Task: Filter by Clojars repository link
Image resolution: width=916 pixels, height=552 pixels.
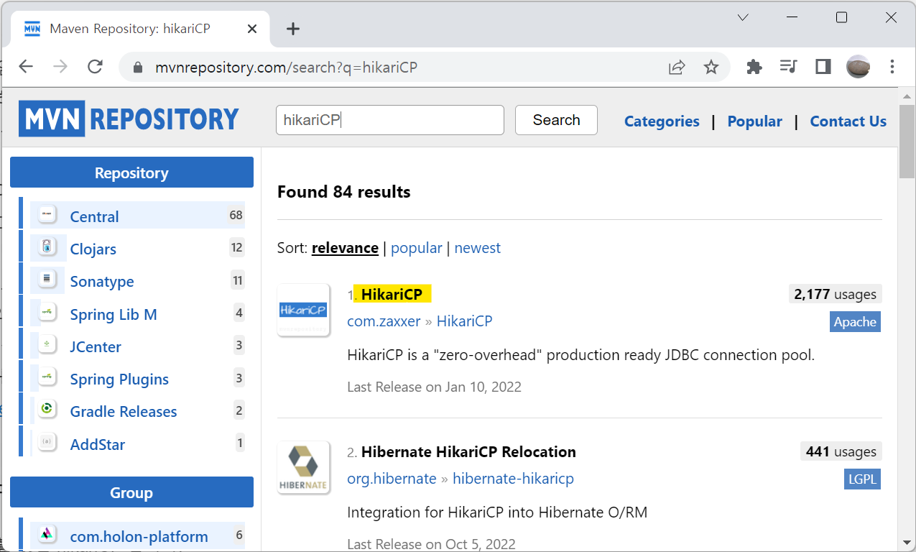Action: coord(93,249)
